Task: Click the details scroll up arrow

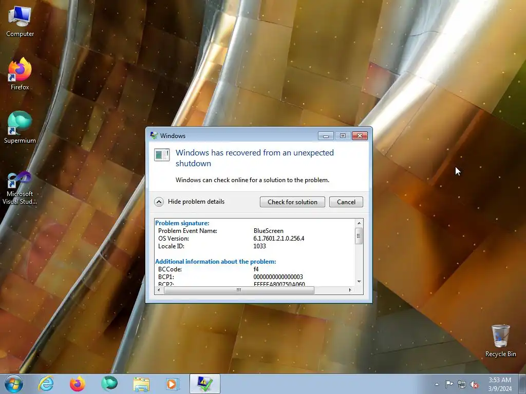Action: tap(359, 223)
